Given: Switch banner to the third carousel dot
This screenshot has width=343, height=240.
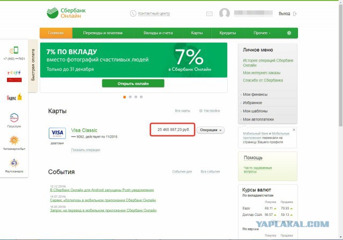Looking at the screenshot, I should (x=136, y=97).
